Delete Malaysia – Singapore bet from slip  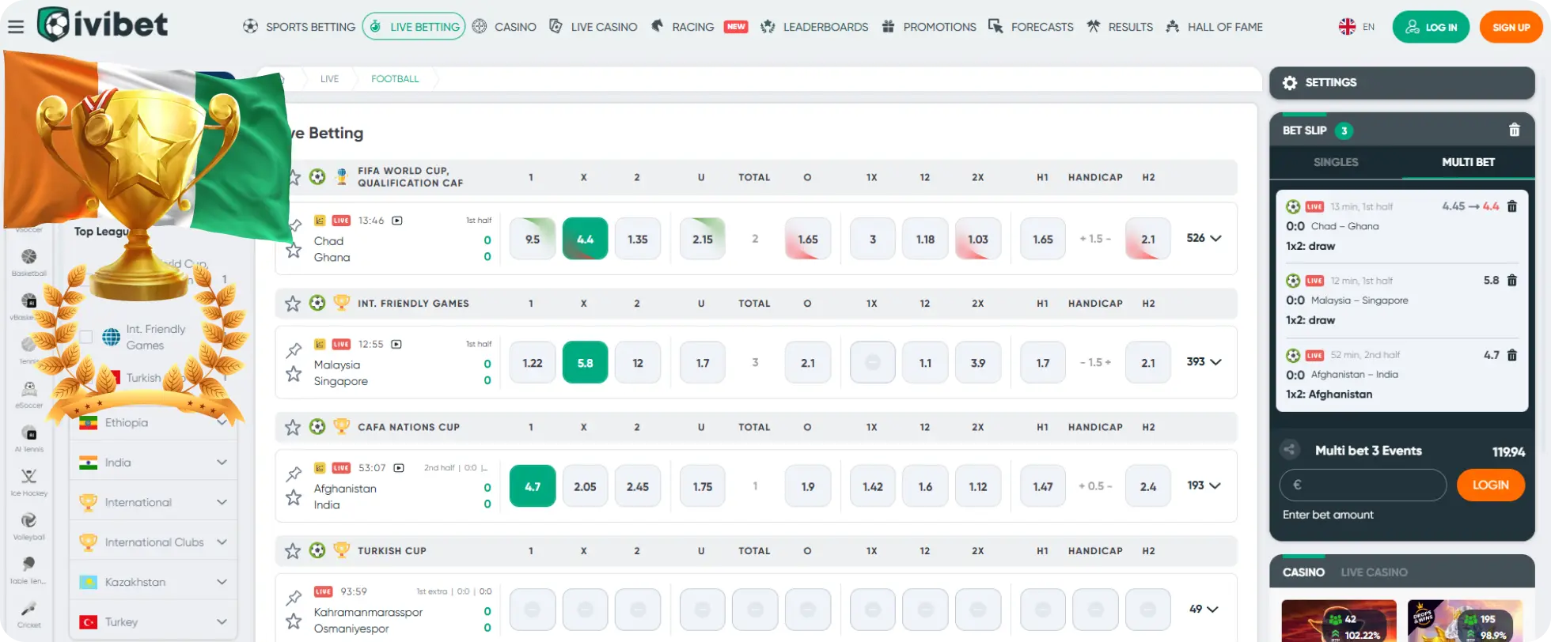[x=1511, y=280]
